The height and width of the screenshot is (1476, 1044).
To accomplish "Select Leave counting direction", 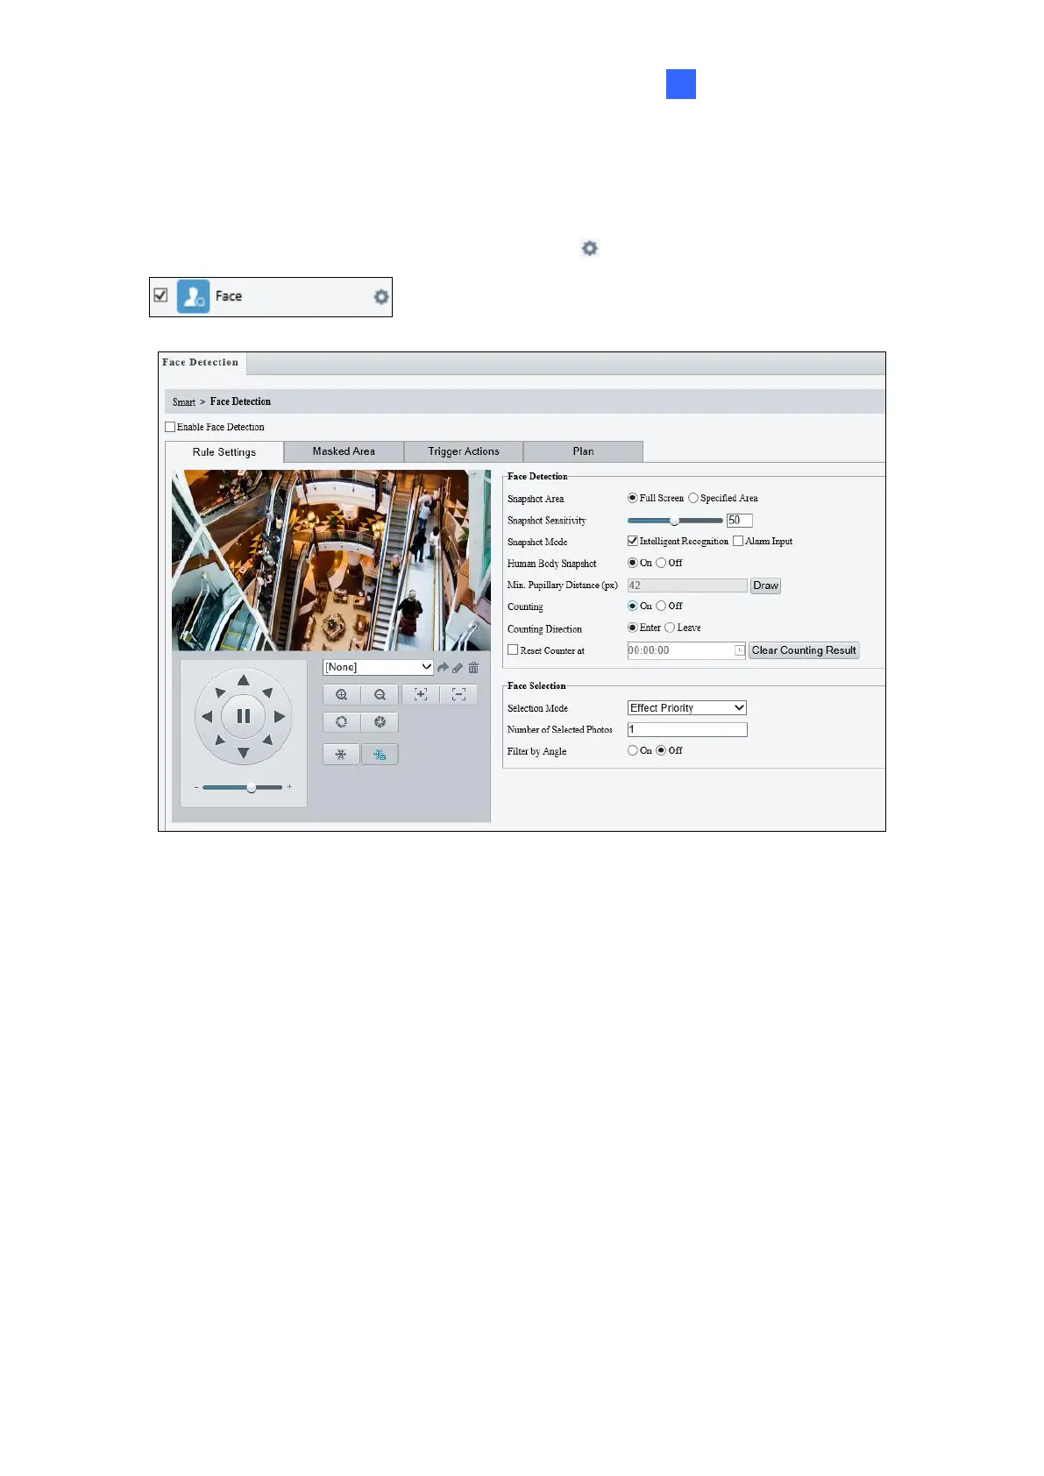I will point(670,628).
